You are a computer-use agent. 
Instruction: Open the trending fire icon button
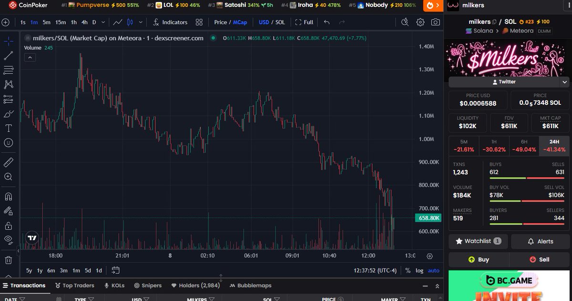click(x=433, y=6)
